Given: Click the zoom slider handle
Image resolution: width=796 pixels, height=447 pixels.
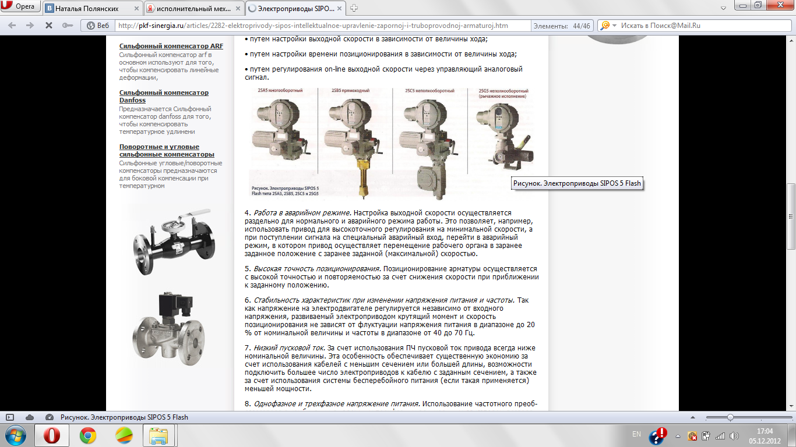Looking at the screenshot, I should pyautogui.click(x=730, y=417).
